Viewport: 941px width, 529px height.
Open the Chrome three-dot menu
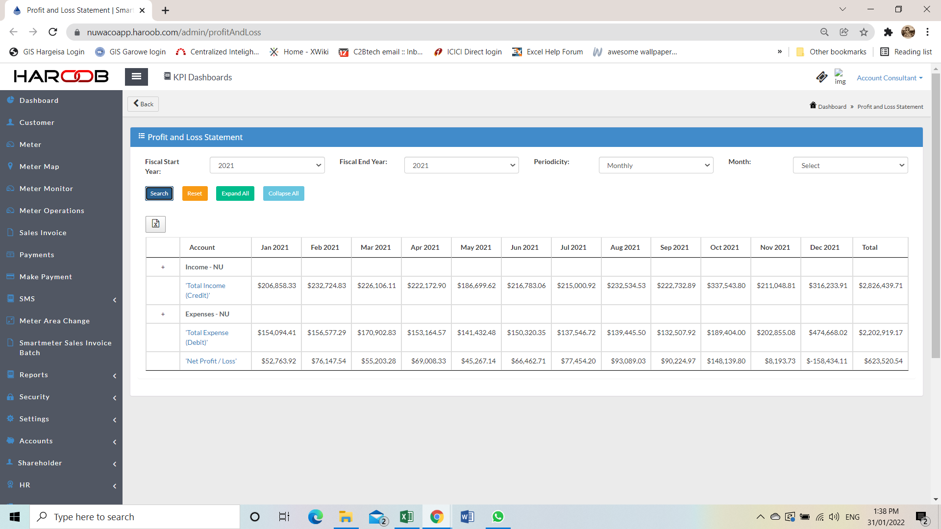pyautogui.click(x=927, y=32)
